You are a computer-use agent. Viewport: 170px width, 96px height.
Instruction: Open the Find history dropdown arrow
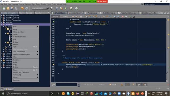click(79, 85)
